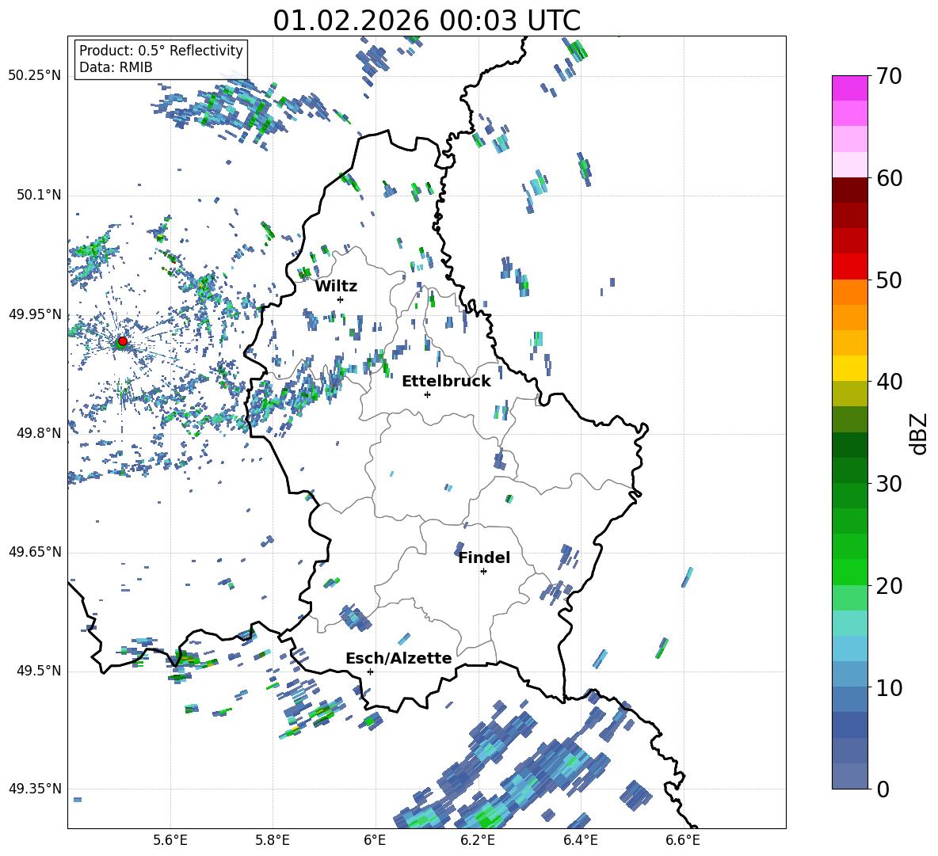Click the Data: RMIB text
Screen dimensions: 938x856
tap(116, 67)
